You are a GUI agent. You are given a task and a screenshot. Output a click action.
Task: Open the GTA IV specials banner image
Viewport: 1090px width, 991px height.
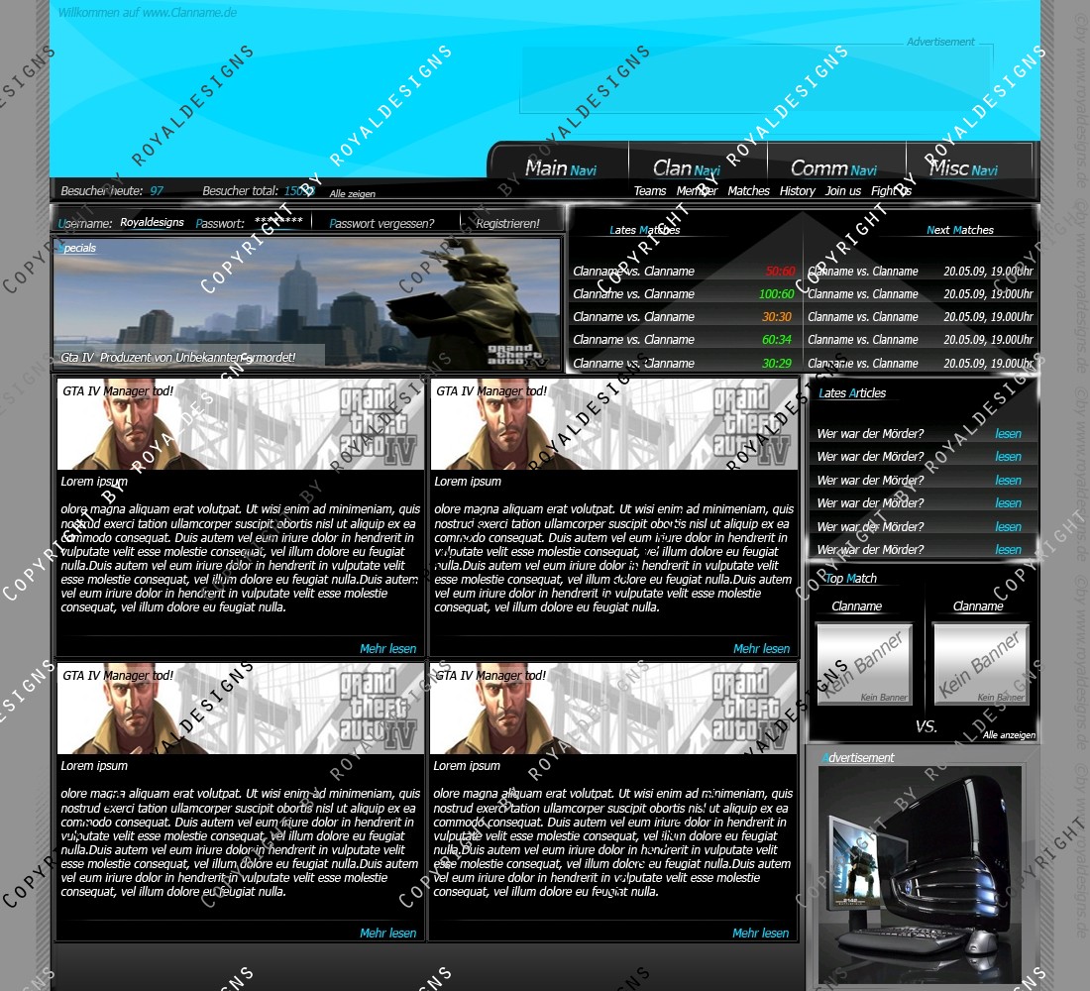(x=307, y=302)
